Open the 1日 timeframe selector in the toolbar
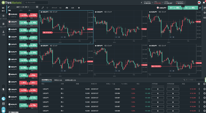This screenshot has width=206, height=113. tap(60, 8)
